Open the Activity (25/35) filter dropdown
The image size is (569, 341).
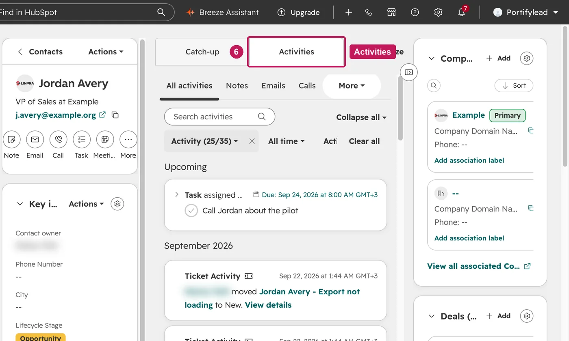point(205,141)
